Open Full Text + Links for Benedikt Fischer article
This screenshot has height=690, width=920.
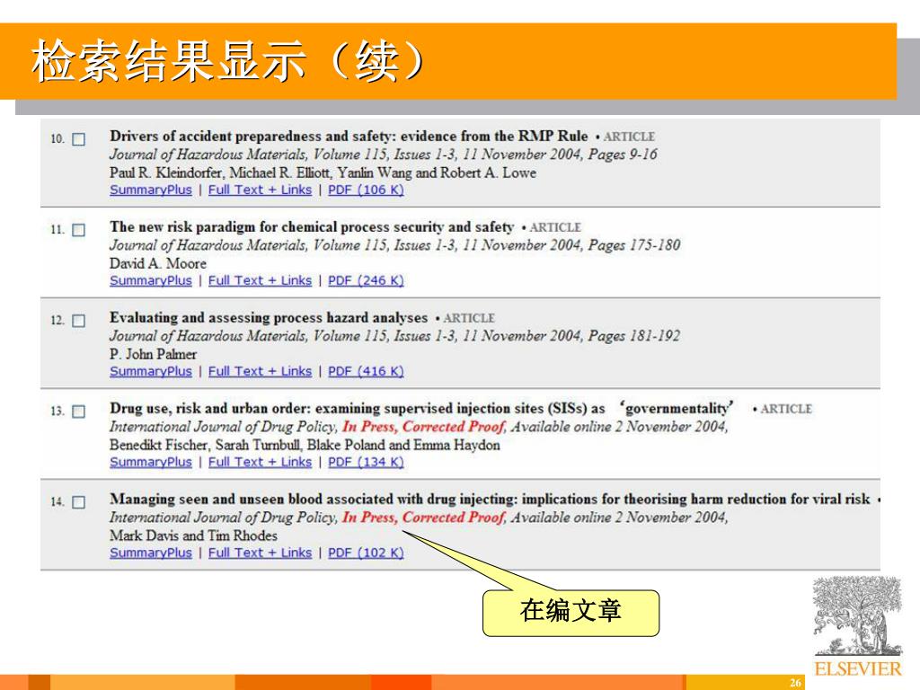point(260,463)
